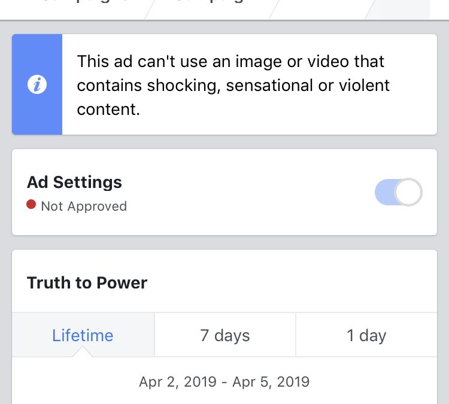Click the shocking content policy message
The height and width of the screenshot is (404, 449).
[x=233, y=85]
